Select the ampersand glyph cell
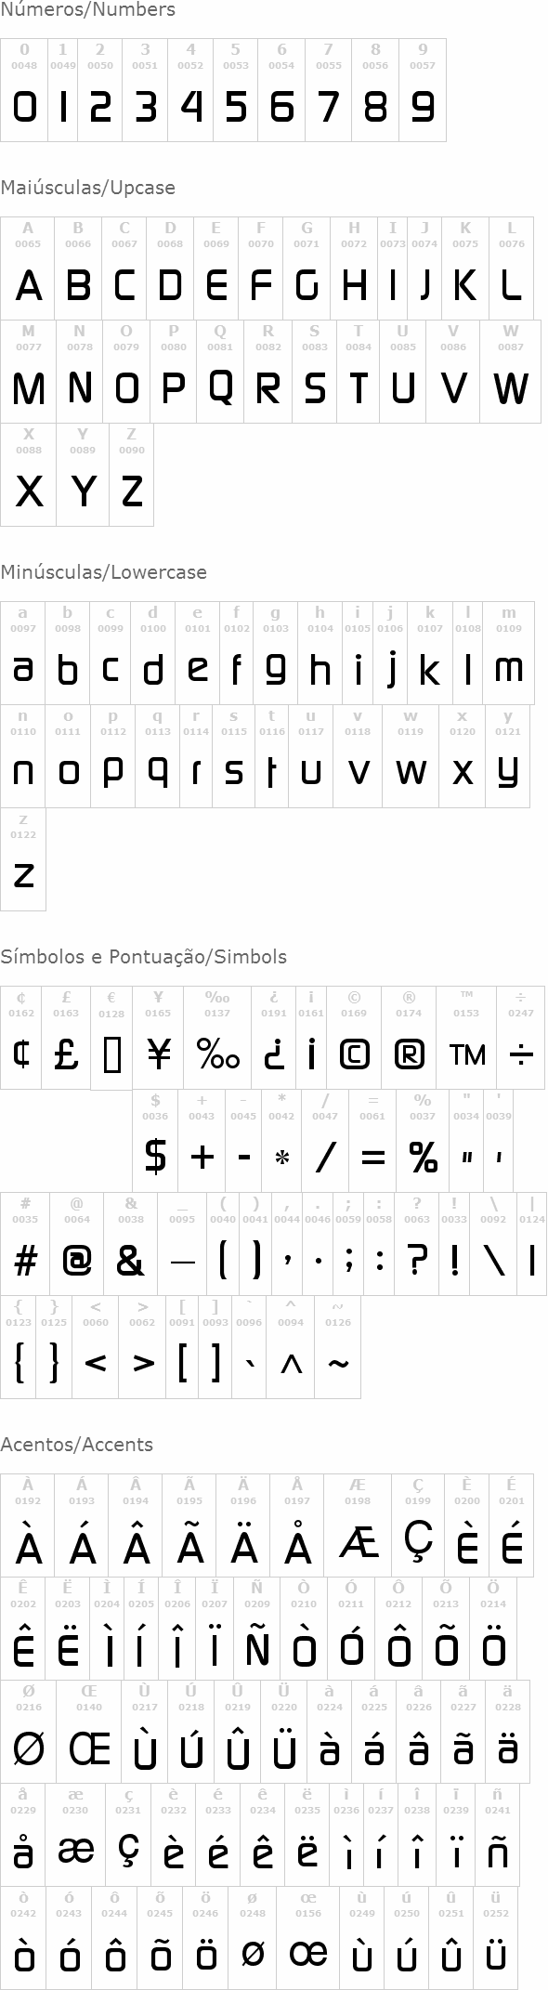 click(131, 1244)
